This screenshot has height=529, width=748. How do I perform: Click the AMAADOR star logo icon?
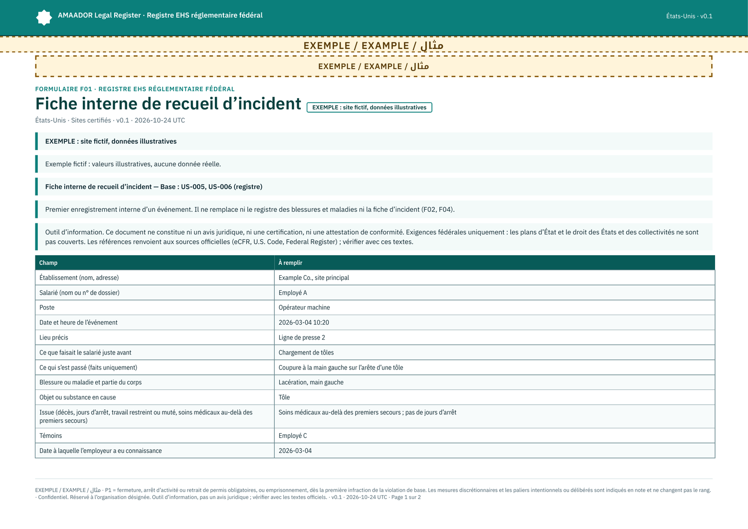tap(44, 17)
